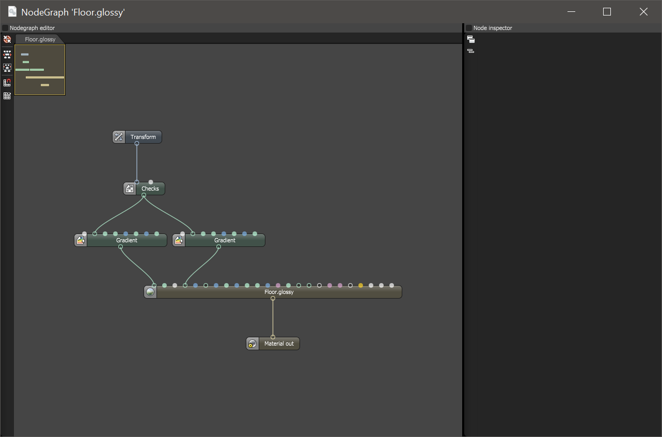This screenshot has width=662, height=437.
Task: Click the nodegraph minimap thumbnail
Action: 40,70
